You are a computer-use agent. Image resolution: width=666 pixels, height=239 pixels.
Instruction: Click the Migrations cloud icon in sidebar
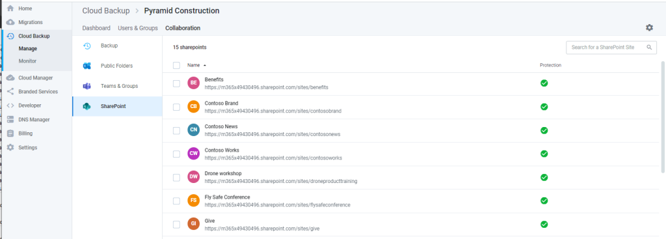[10, 22]
